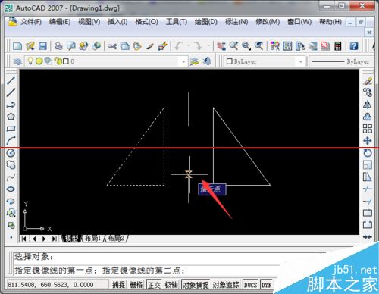This screenshot has height=294, width=379.
Task: Click the Help question mark button
Action: (354, 46)
